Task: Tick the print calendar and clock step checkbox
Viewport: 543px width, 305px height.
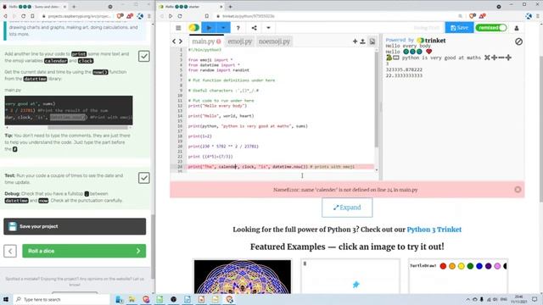Action: coord(143,57)
